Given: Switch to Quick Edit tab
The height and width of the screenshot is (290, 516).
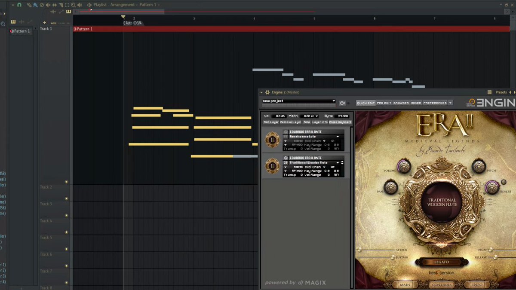Looking at the screenshot, I should click(365, 103).
